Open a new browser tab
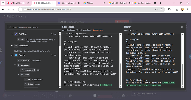This screenshot has height=100, width=191. (x=161, y=3)
